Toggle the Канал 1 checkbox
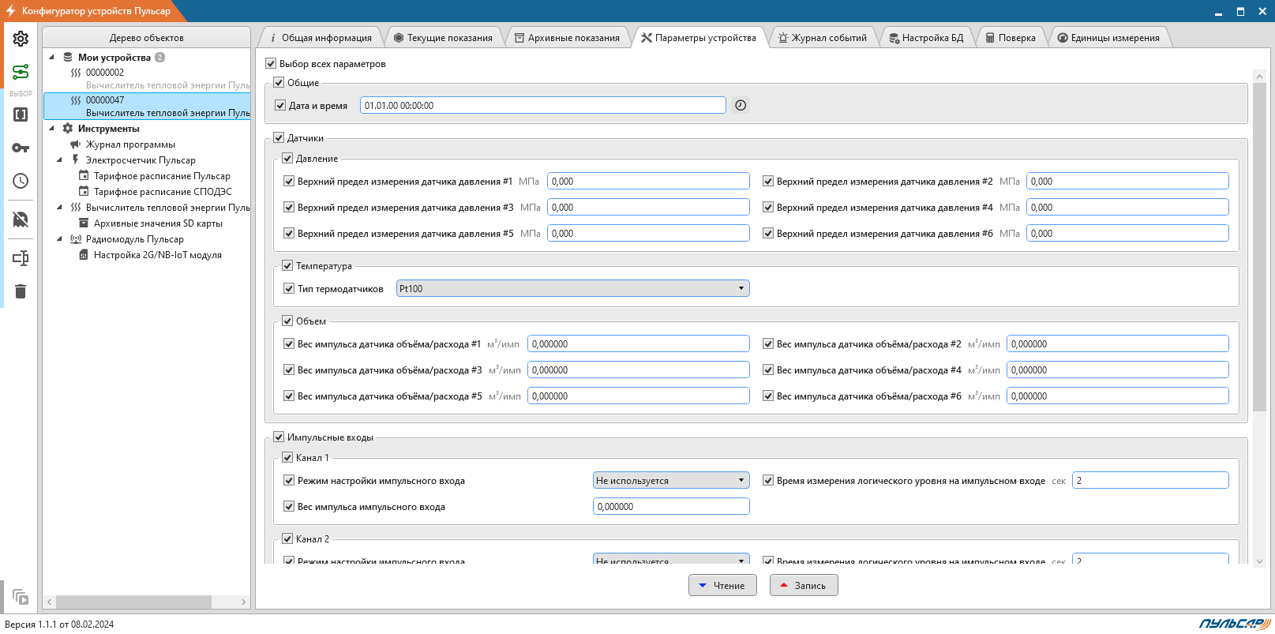The height and width of the screenshot is (634, 1275). (287, 457)
